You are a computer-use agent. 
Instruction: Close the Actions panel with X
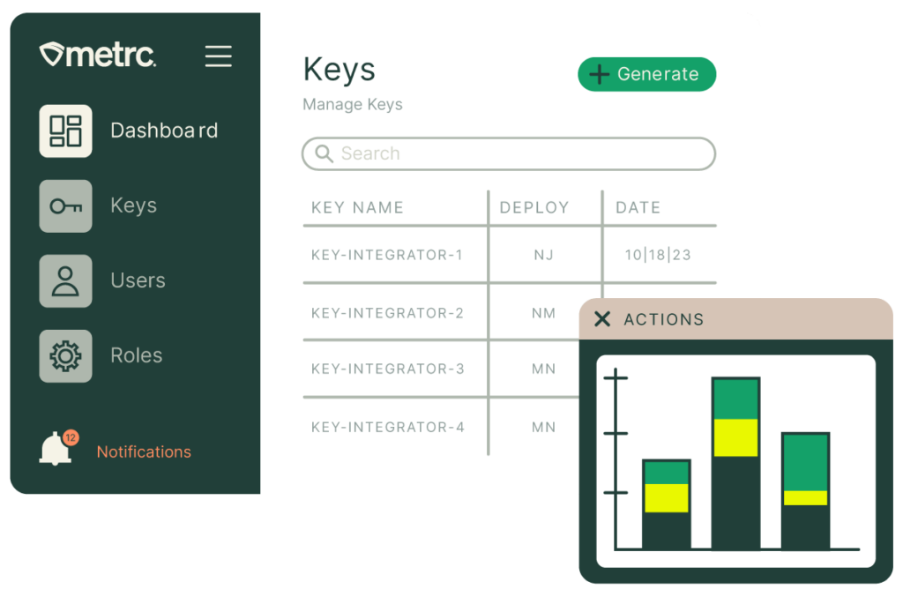(601, 319)
